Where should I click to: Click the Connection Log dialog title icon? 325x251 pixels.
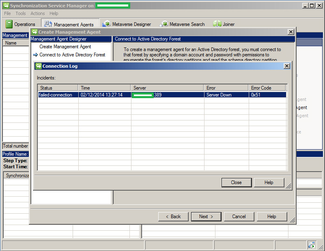(39, 66)
